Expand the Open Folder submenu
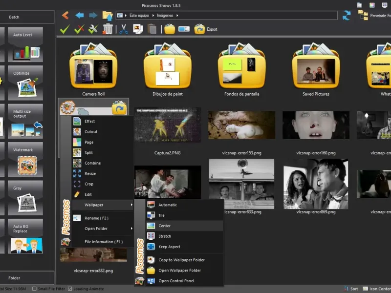 point(131,229)
